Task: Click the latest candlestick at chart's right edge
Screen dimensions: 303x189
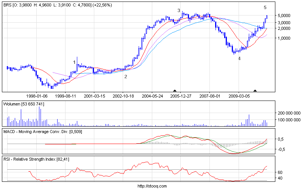Action: (267, 17)
